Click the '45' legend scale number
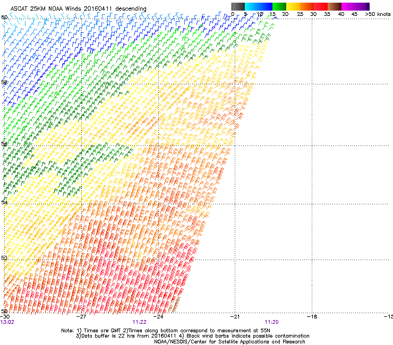Screen dimensions: 393x345 354,14
